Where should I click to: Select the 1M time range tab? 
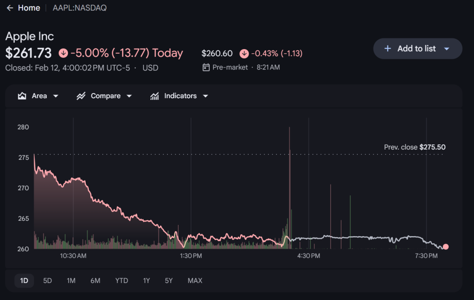pos(71,281)
